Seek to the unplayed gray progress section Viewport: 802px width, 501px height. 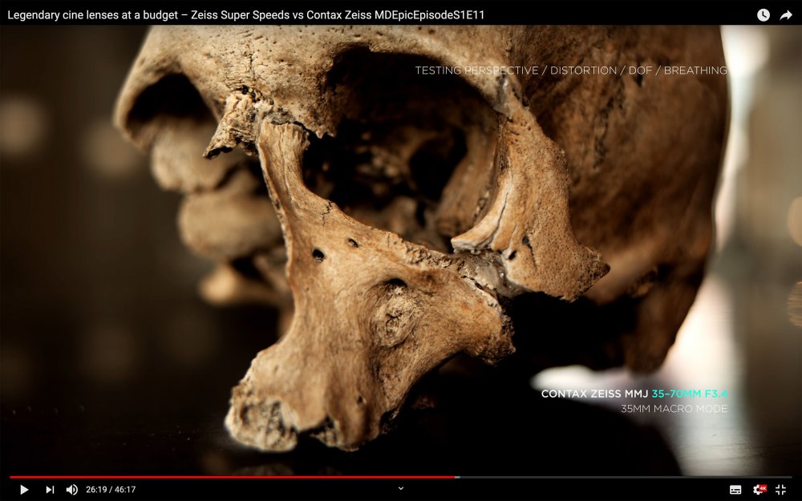(626, 477)
